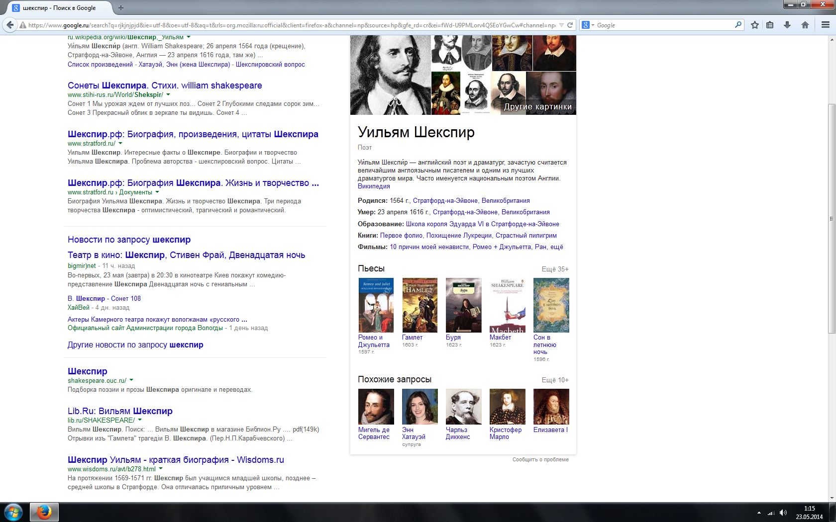836x522 pixels.
Task: Open the 'Гамлет' book cover
Action: point(420,305)
